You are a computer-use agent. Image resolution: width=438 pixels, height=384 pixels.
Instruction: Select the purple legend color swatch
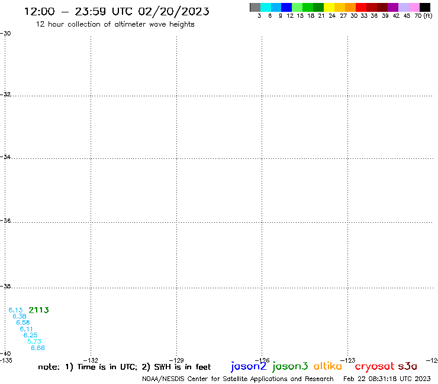click(393, 7)
